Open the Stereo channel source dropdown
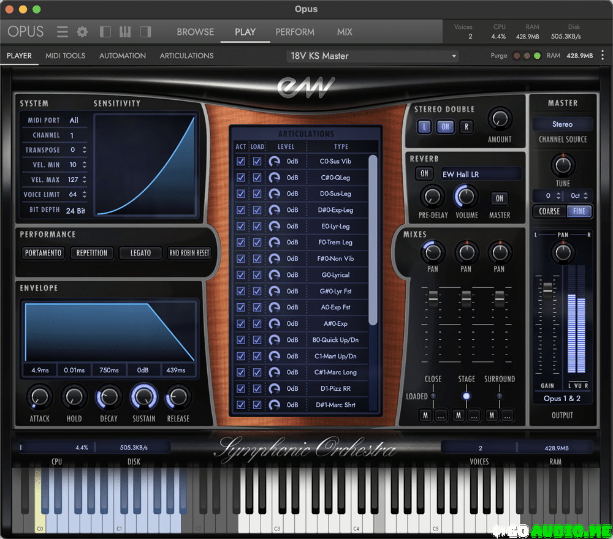The image size is (613, 539). click(x=563, y=124)
